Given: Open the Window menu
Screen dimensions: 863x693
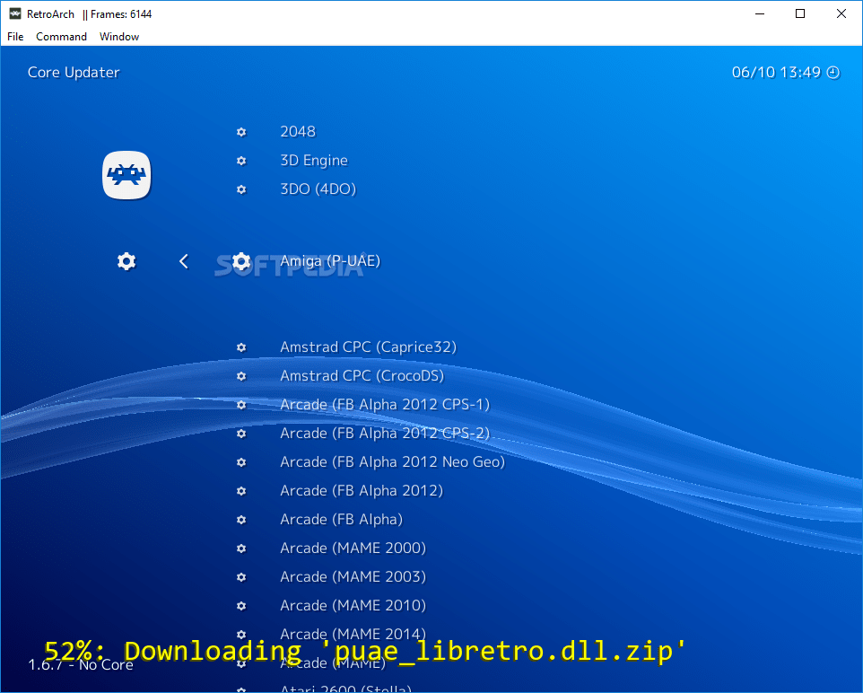Looking at the screenshot, I should [119, 37].
